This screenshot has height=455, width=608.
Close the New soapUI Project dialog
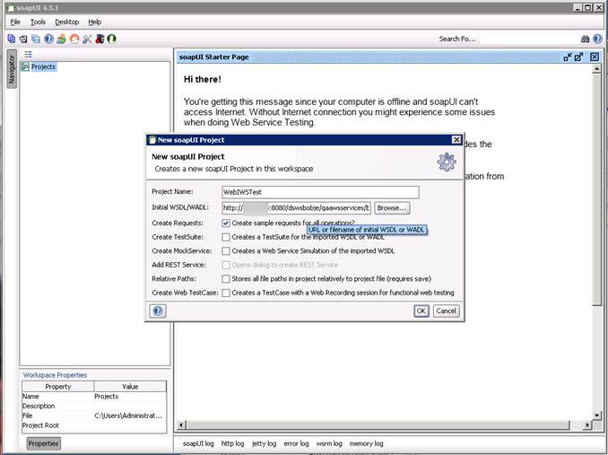coord(456,140)
